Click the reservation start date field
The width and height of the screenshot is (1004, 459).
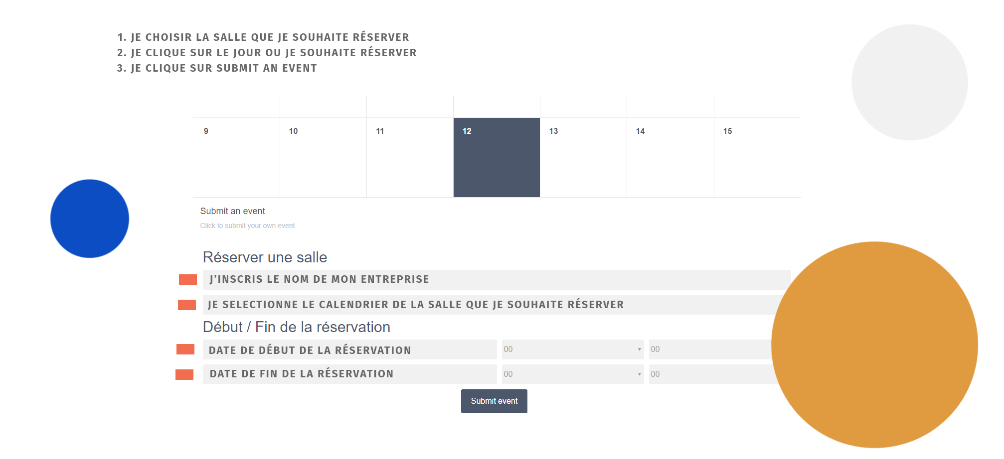tap(349, 349)
